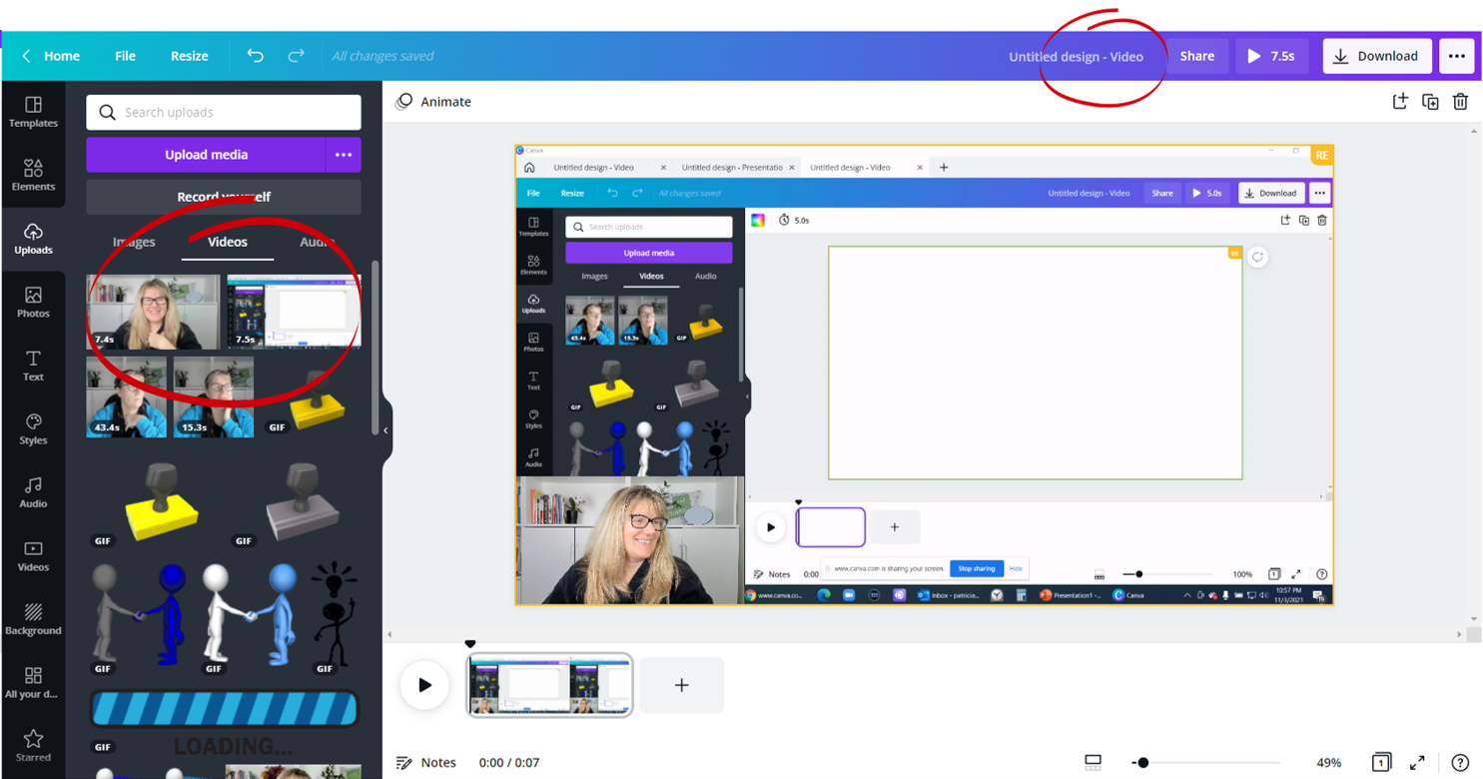The height and width of the screenshot is (779, 1483).
Task: Open the Styles panel
Action: (x=33, y=429)
